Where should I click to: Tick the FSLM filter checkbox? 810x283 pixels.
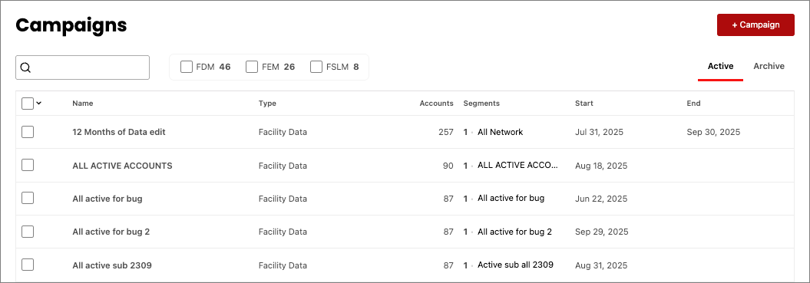pos(316,67)
